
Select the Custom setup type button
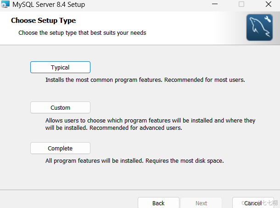60,107
